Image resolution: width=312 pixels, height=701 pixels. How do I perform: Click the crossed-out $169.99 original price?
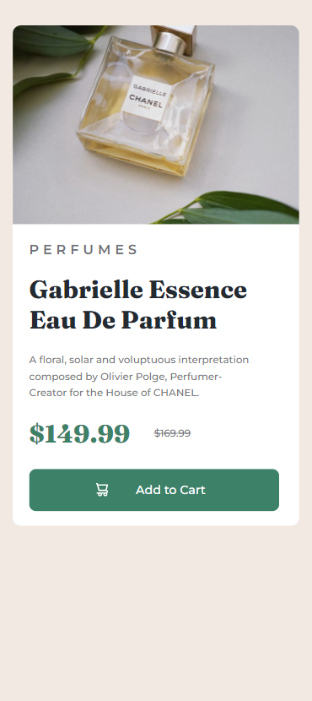click(172, 433)
